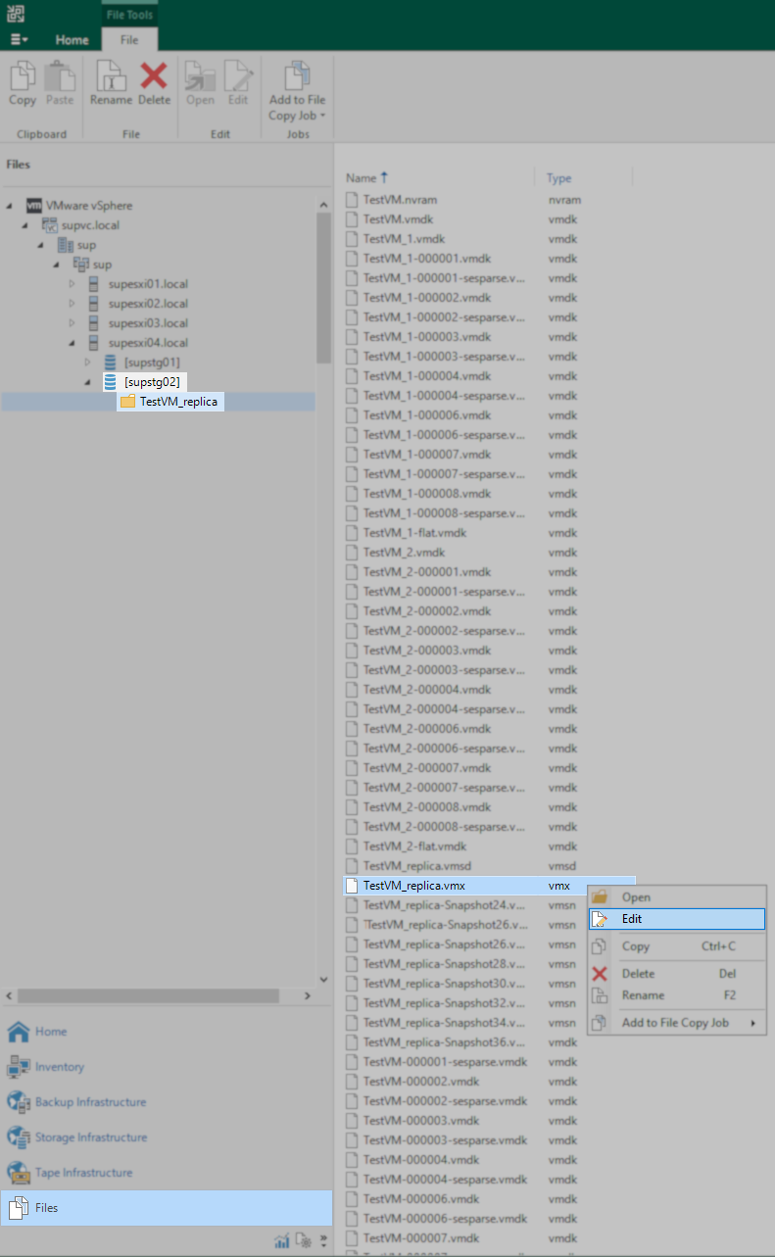Click the settings gear icon at bottom

point(304,1241)
